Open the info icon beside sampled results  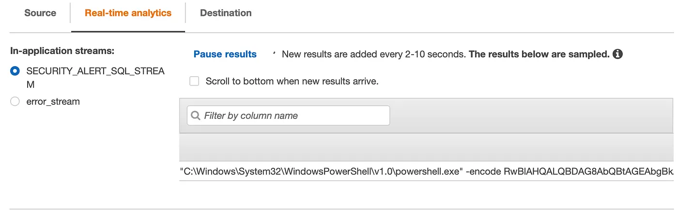pos(617,54)
